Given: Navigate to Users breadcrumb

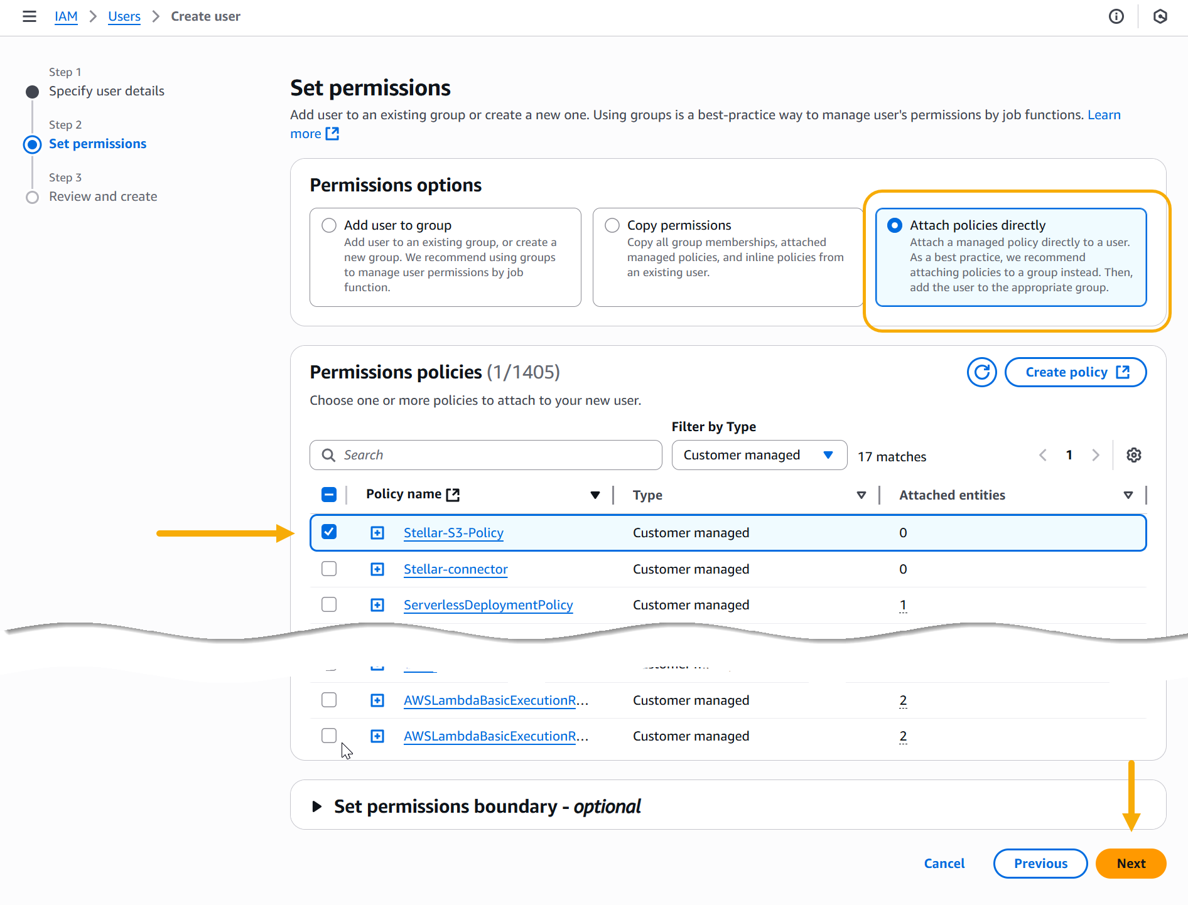Looking at the screenshot, I should click(x=124, y=16).
